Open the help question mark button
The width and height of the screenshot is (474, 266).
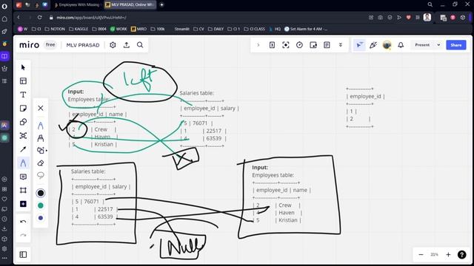[462, 254]
